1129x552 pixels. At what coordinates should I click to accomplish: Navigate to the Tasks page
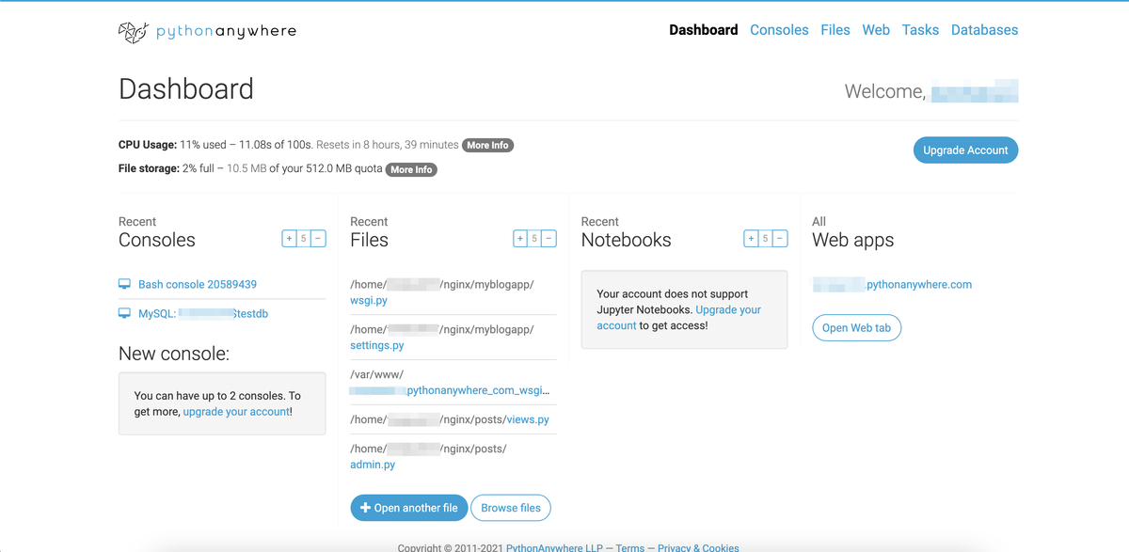[x=920, y=29]
